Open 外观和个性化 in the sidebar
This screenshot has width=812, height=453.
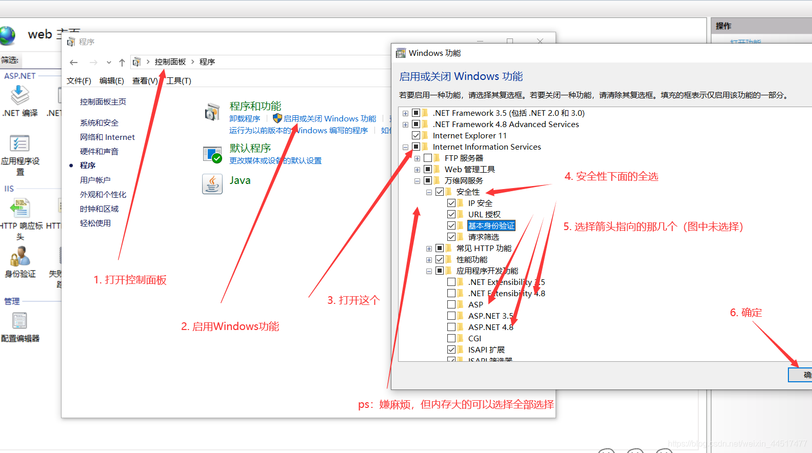click(103, 195)
